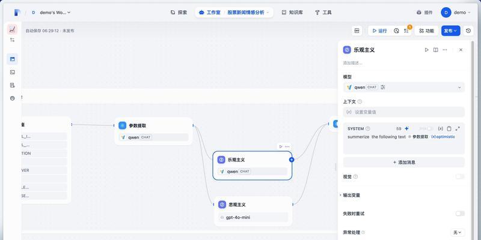Image resolution: width=481 pixels, height=240 pixels.
Task: Open the monitoring dashboard sidebar icon
Action: (x=12, y=98)
